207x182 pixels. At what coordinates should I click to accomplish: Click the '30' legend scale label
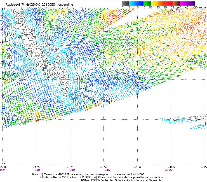[x=165, y=8]
